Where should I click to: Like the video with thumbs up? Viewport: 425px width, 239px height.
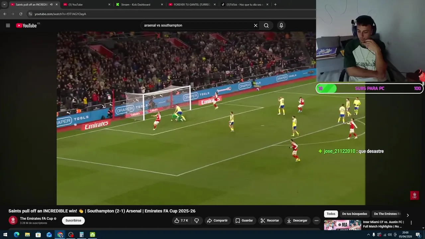[181, 220]
